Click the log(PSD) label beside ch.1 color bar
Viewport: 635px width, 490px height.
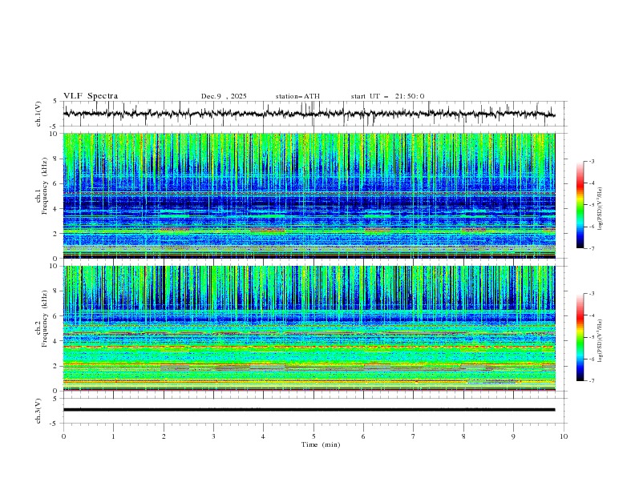[600, 209]
